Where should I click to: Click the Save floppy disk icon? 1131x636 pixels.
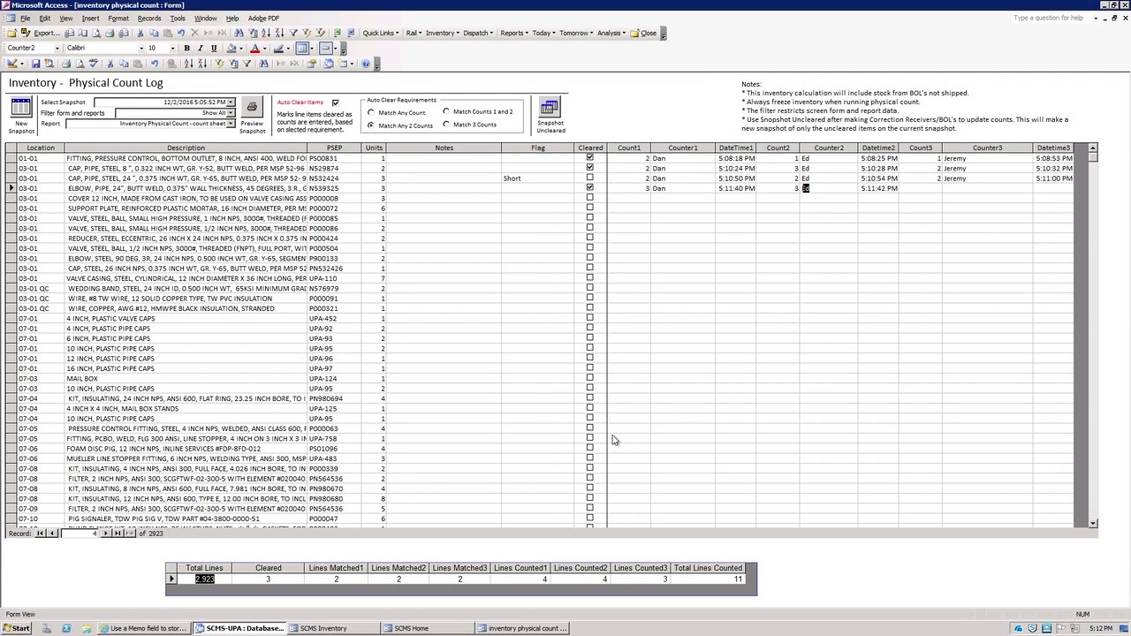(x=35, y=64)
